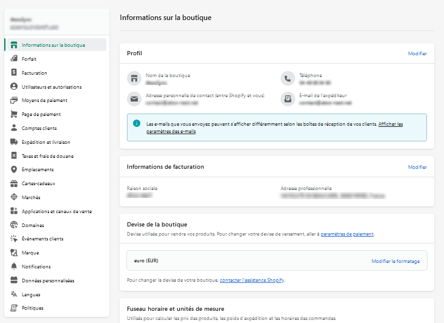Click the Emplacements pin icon
444x323 pixels.
tap(14, 169)
